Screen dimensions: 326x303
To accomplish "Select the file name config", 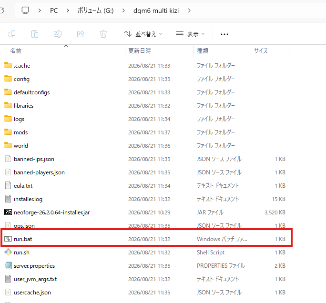I will [x=21, y=79].
